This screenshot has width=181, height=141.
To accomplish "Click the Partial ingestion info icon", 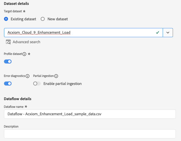I will tap(56, 76).
